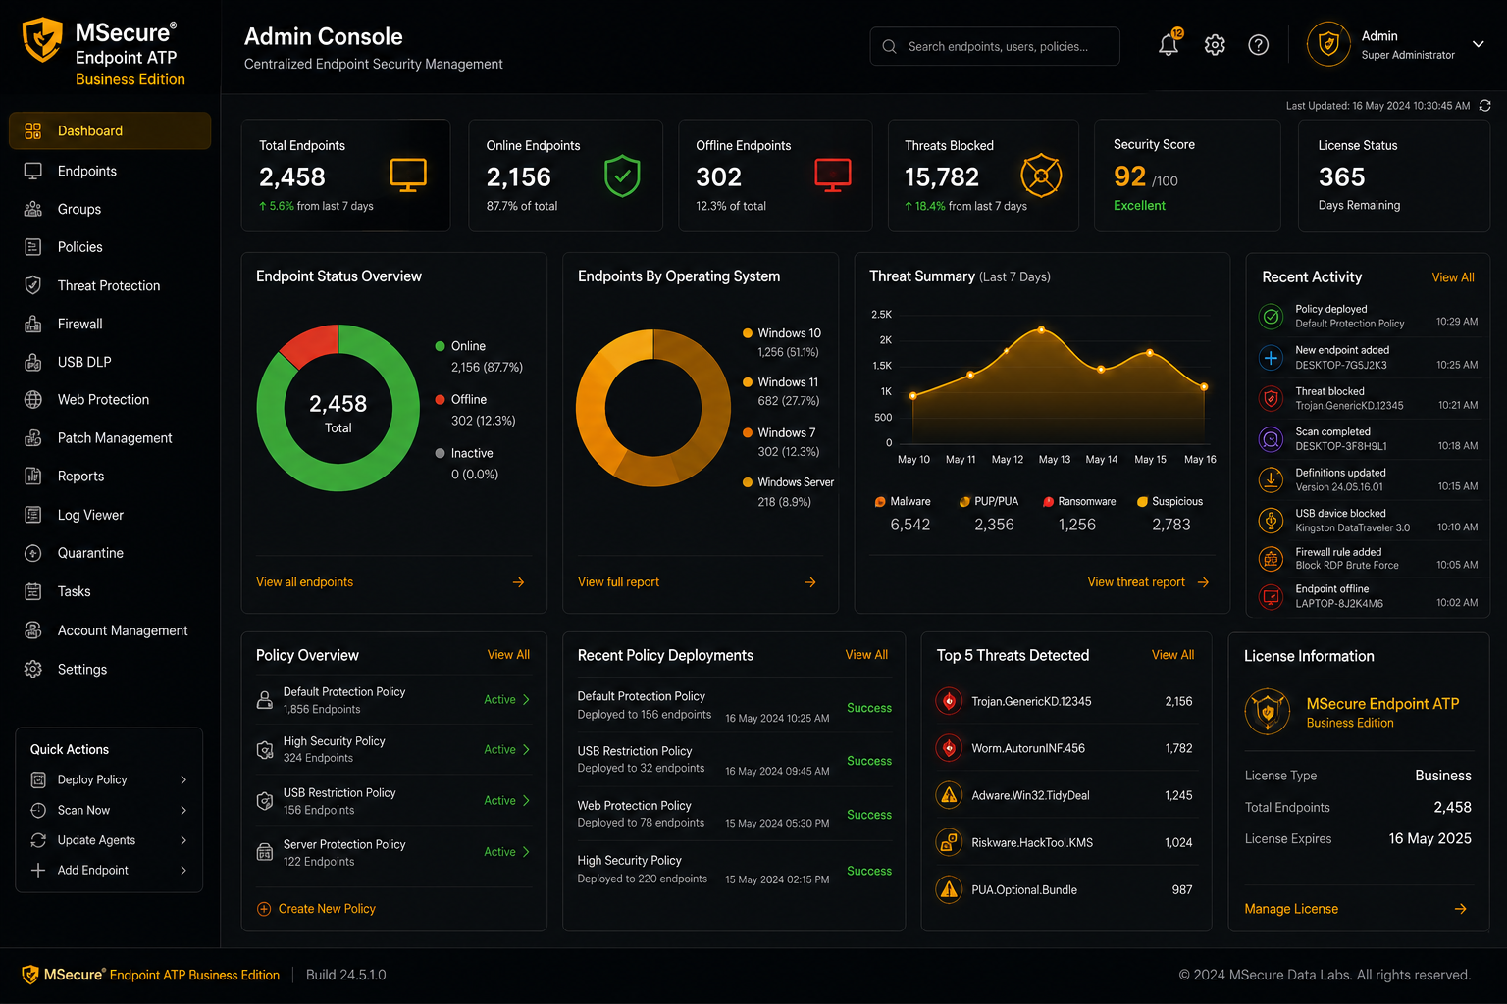Click the Threats Blocked target icon
This screenshot has width=1507, height=1004.
[x=1041, y=176]
